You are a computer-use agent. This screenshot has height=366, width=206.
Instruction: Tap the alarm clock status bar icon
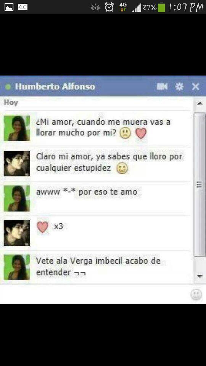[x=109, y=7]
